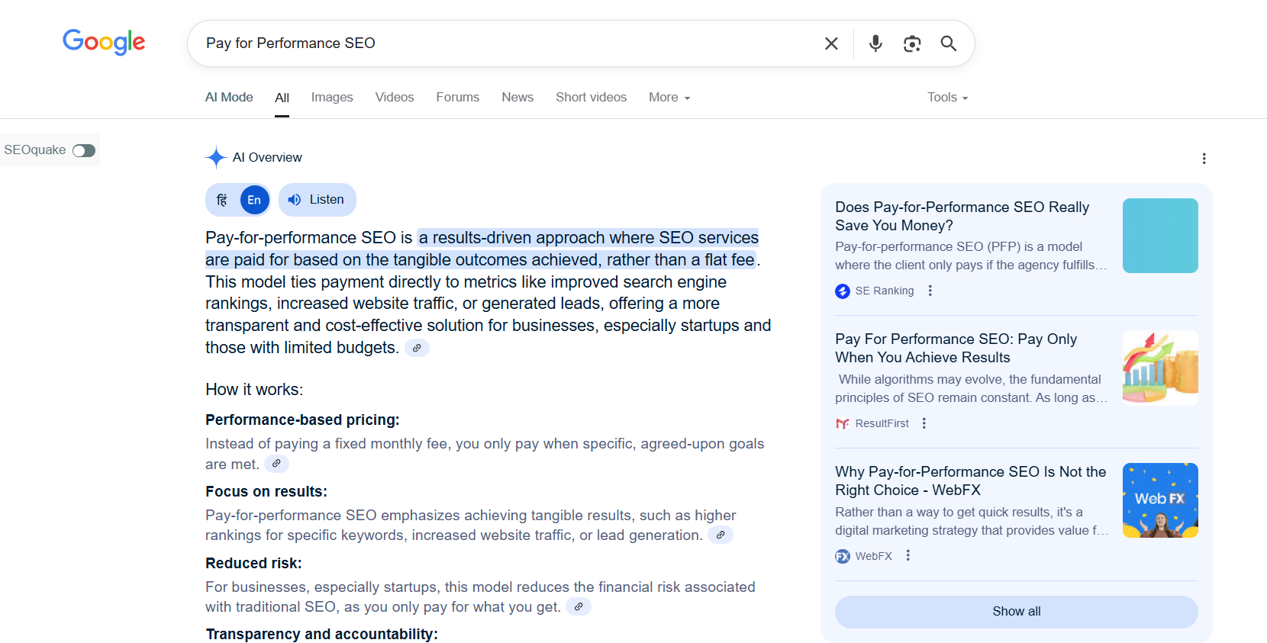Image resolution: width=1267 pixels, height=643 pixels.
Task: Open the three-dot menu beside ResultFirst
Action: (x=924, y=423)
